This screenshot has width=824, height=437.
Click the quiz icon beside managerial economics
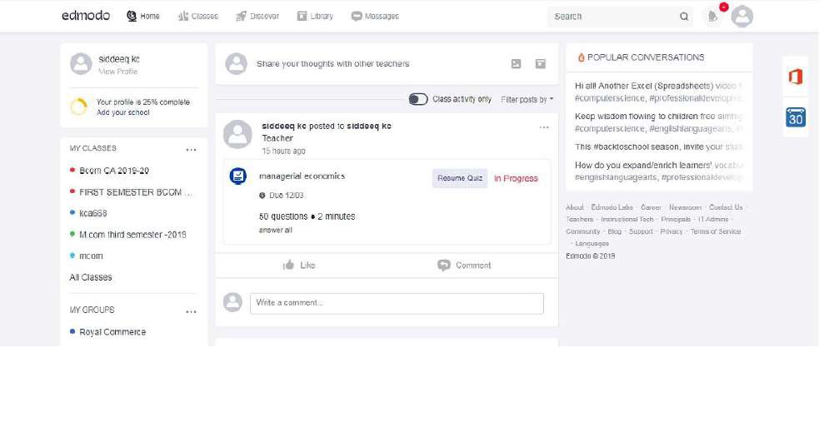click(238, 176)
